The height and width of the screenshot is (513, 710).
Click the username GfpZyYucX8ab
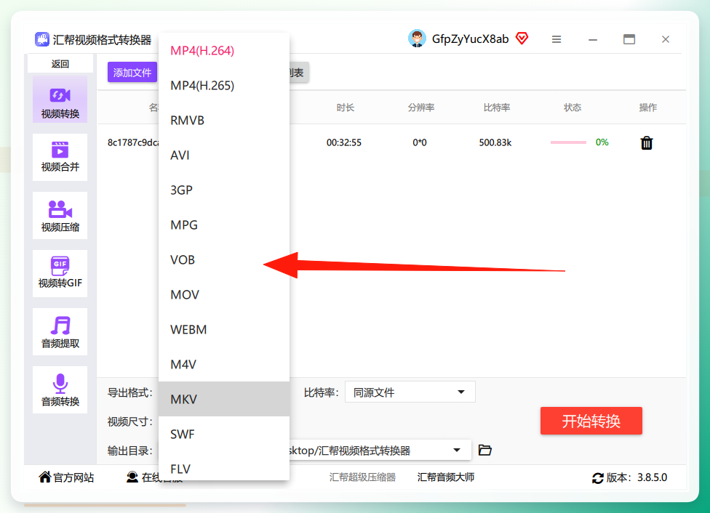pyautogui.click(x=470, y=39)
